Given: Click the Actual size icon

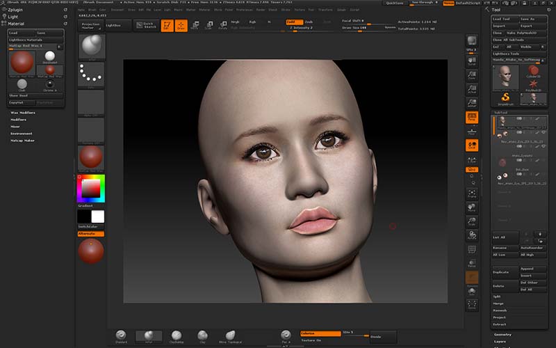Looking at the screenshot, I should tap(472, 89).
